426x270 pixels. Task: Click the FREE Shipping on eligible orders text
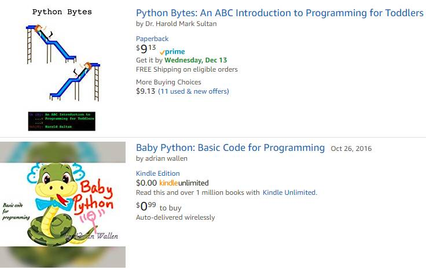tap(187, 69)
